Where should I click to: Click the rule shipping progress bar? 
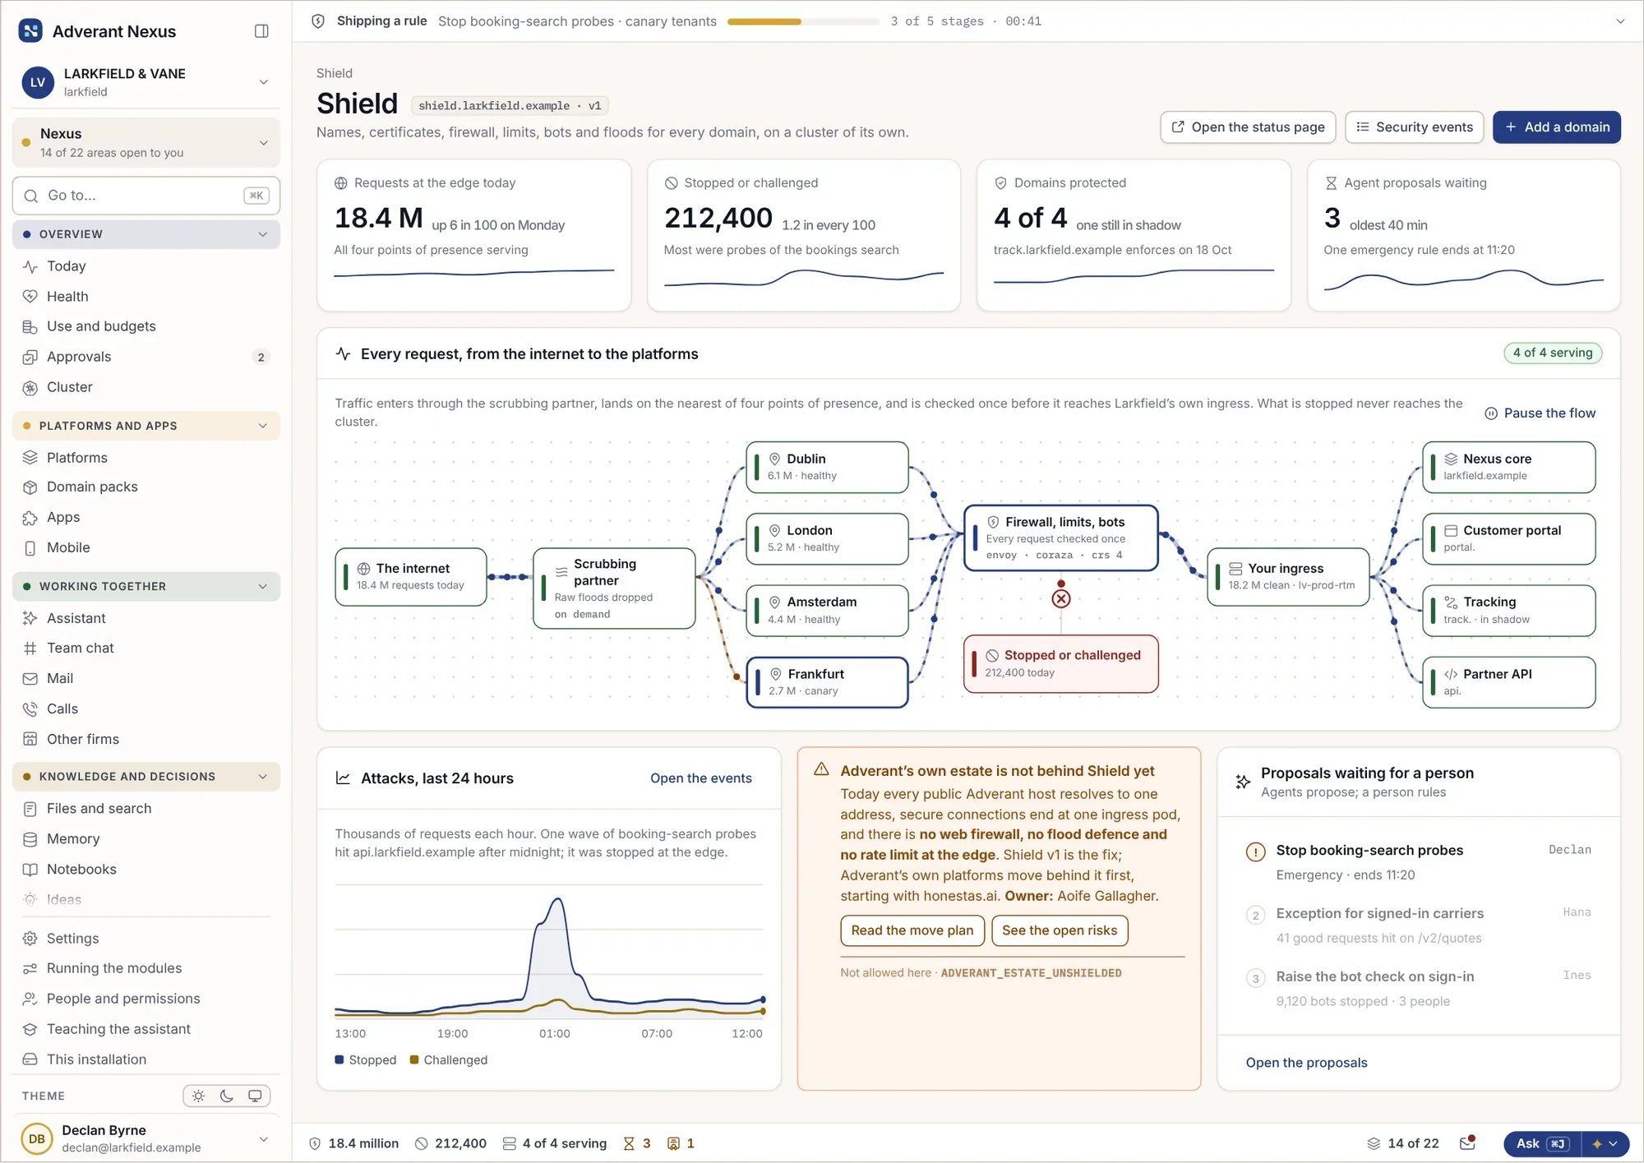click(x=803, y=21)
